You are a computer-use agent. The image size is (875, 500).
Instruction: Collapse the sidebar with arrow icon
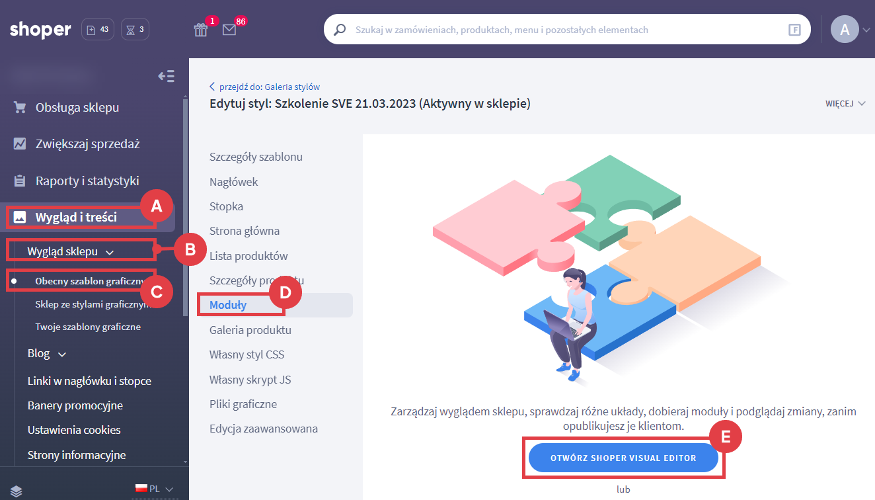166,76
